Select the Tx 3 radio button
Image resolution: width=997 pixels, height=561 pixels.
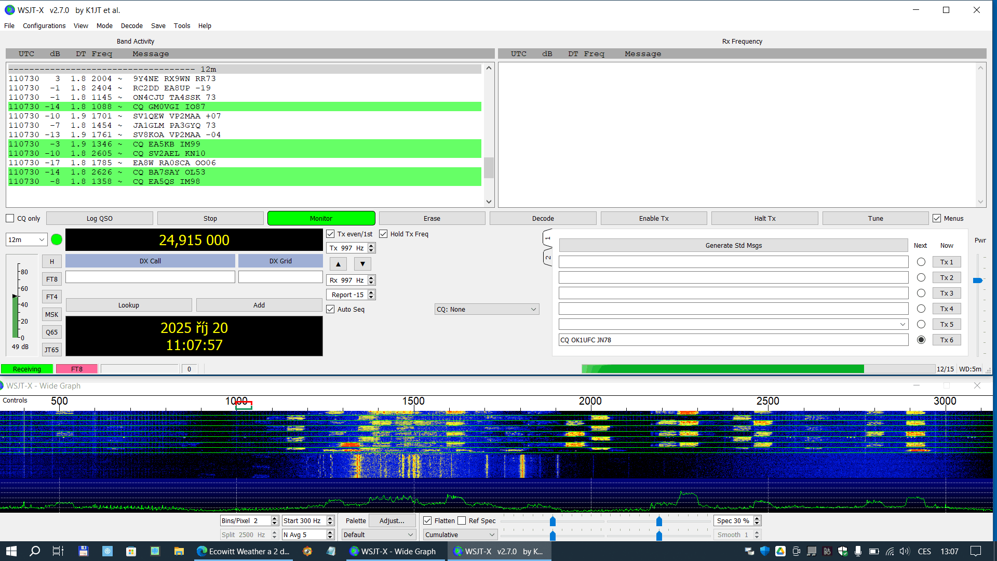[921, 293]
